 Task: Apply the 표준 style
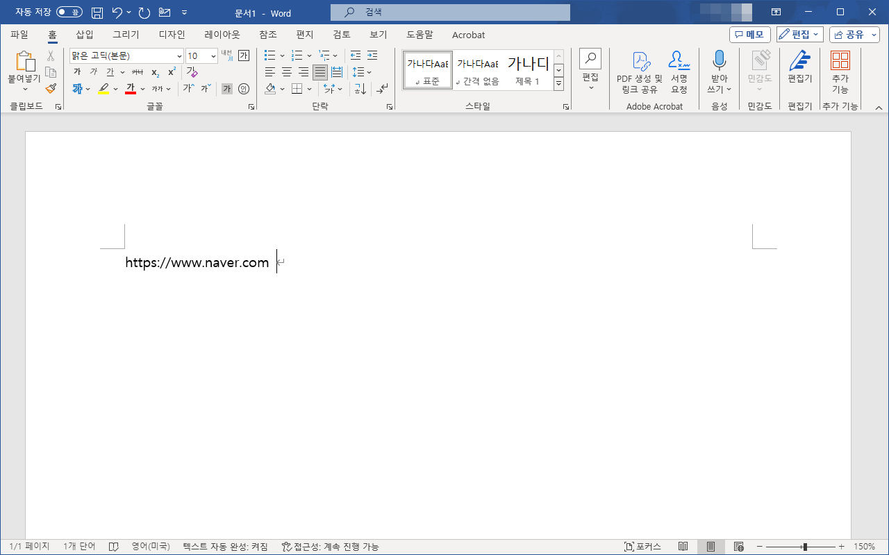pos(427,70)
